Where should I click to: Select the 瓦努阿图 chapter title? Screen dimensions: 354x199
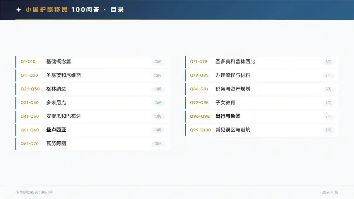coord(56,144)
